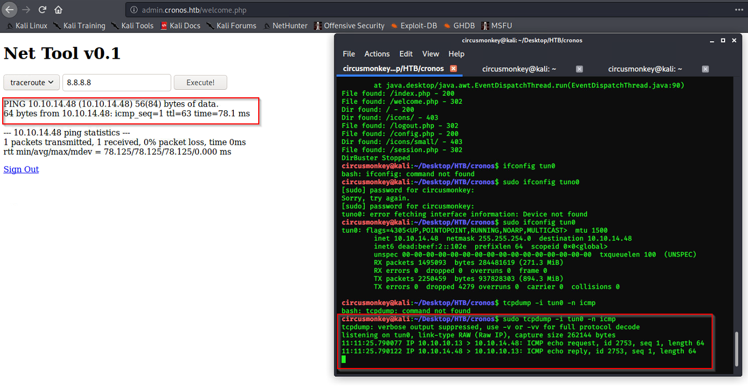Click the ICMP echo reply line
The width and height of the screenshot is (748, 387).
coord(519,351)
